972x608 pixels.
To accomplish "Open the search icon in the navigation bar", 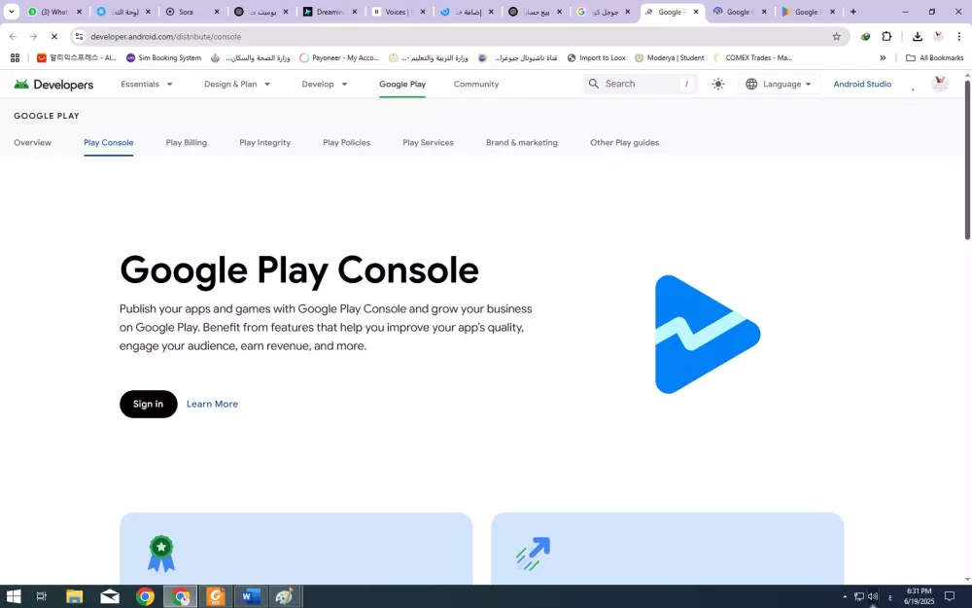I will pos(593,84).
